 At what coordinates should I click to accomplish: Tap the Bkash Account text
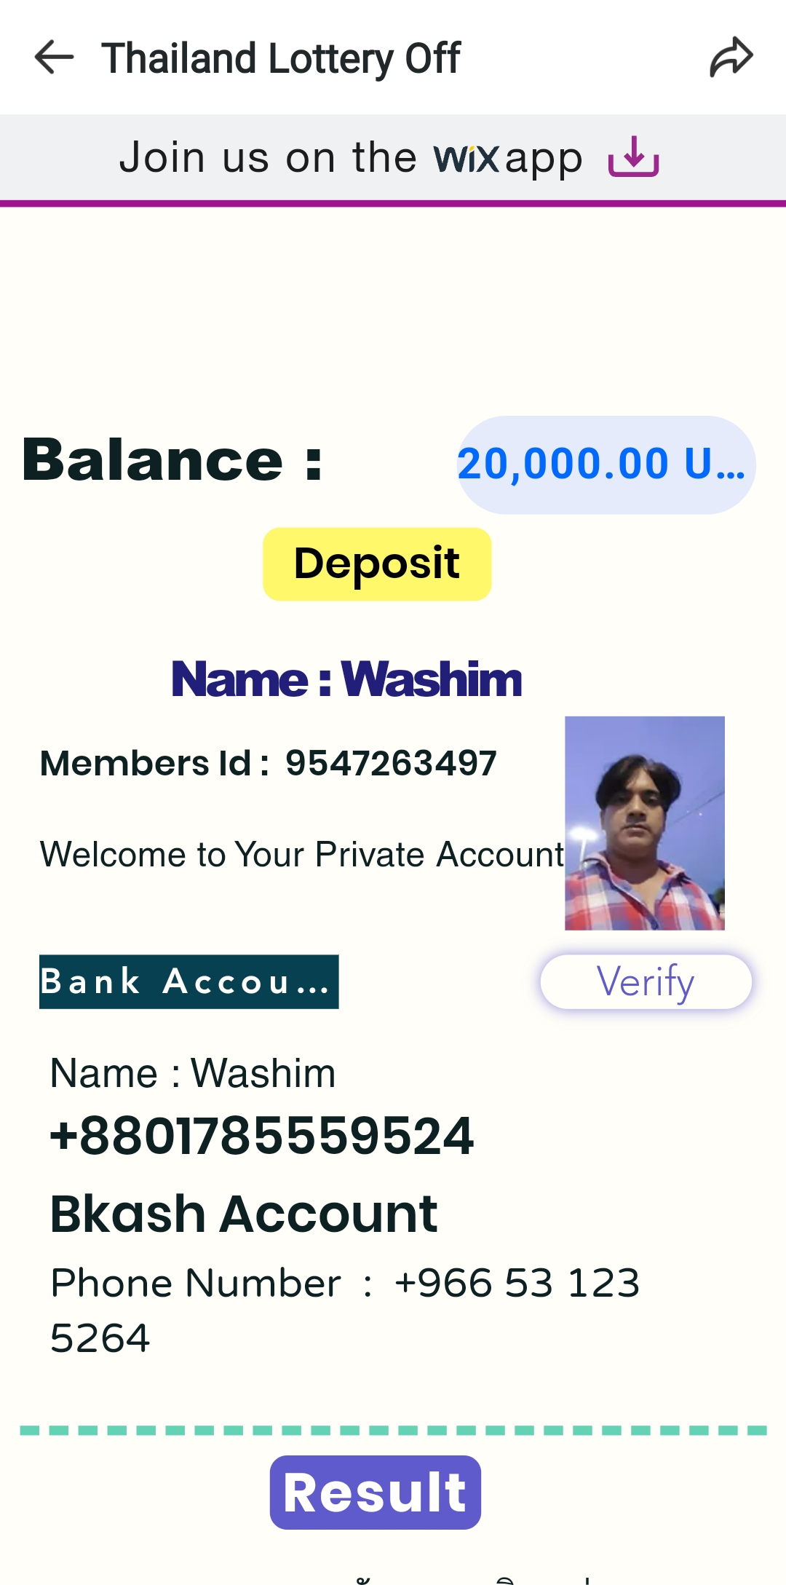tap(244, 1214)
